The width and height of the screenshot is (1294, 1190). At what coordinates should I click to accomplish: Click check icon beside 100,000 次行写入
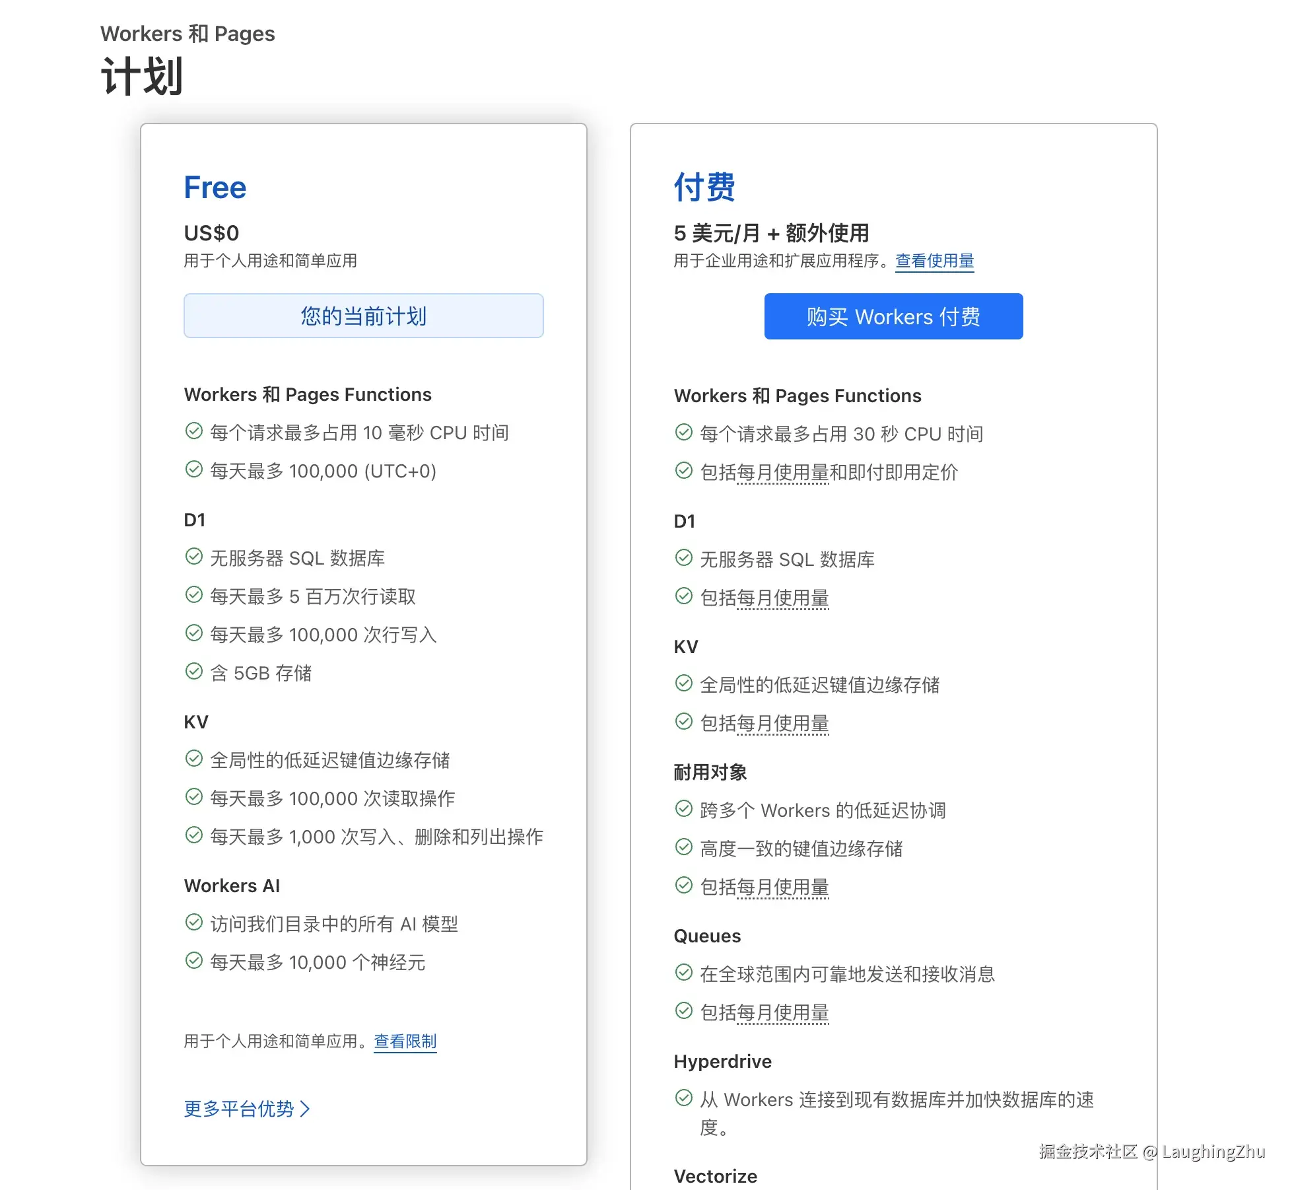point(194,633)
